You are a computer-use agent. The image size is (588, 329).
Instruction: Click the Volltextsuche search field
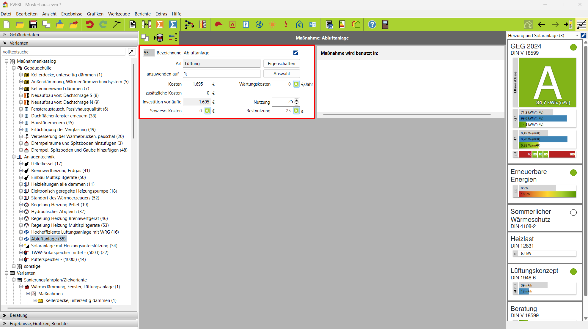(63, 52)
